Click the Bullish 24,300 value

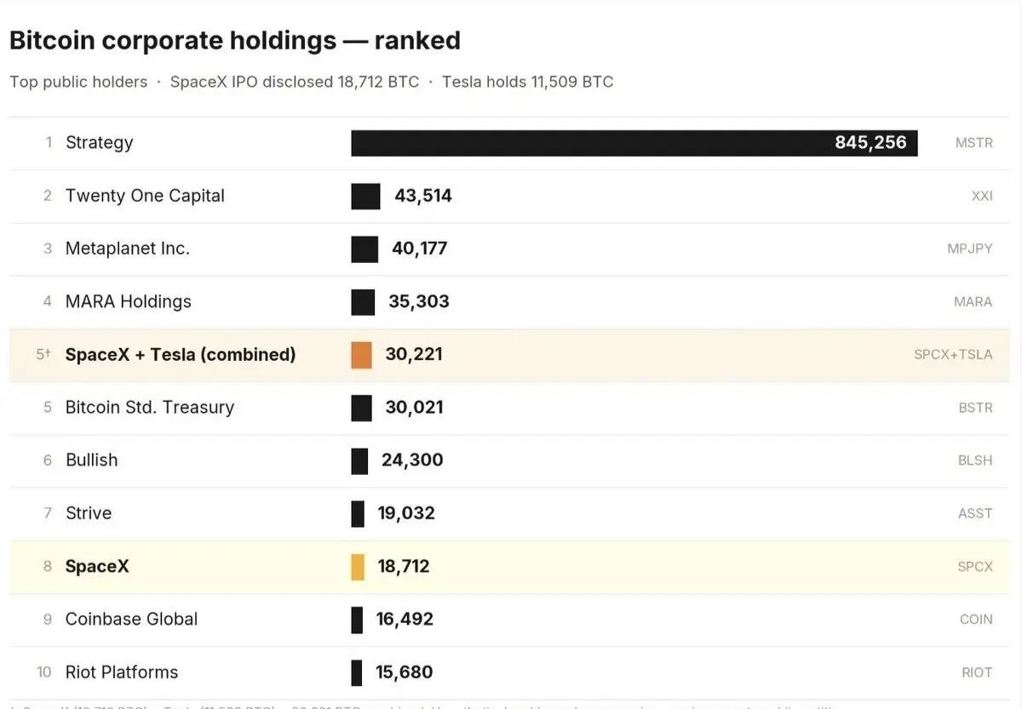tap(412, 460)
